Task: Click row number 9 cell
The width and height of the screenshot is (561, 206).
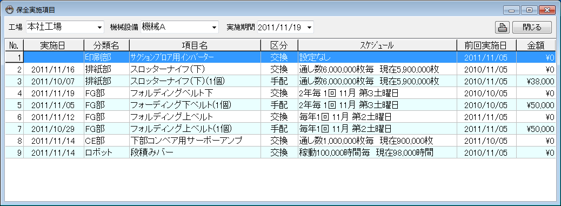Action: [x=14, y=152]
